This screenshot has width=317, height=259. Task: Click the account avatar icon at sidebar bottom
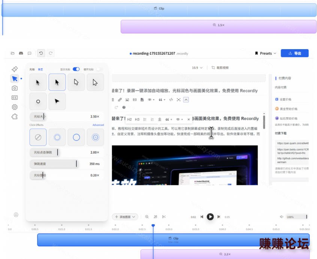16,215
